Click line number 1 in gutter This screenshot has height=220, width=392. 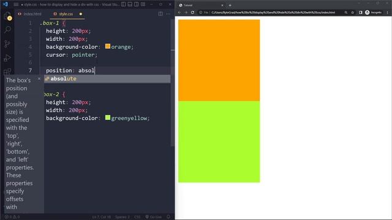30,23
